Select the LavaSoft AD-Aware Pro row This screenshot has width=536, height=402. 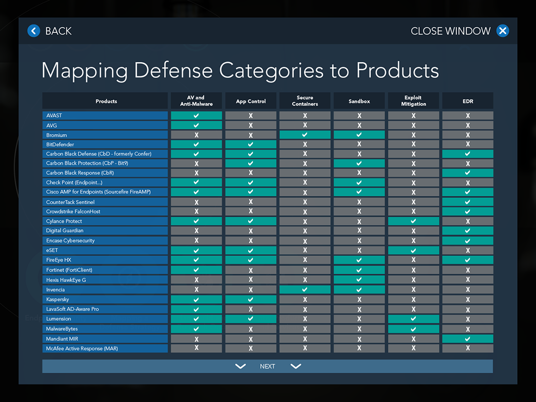point(105,309)
